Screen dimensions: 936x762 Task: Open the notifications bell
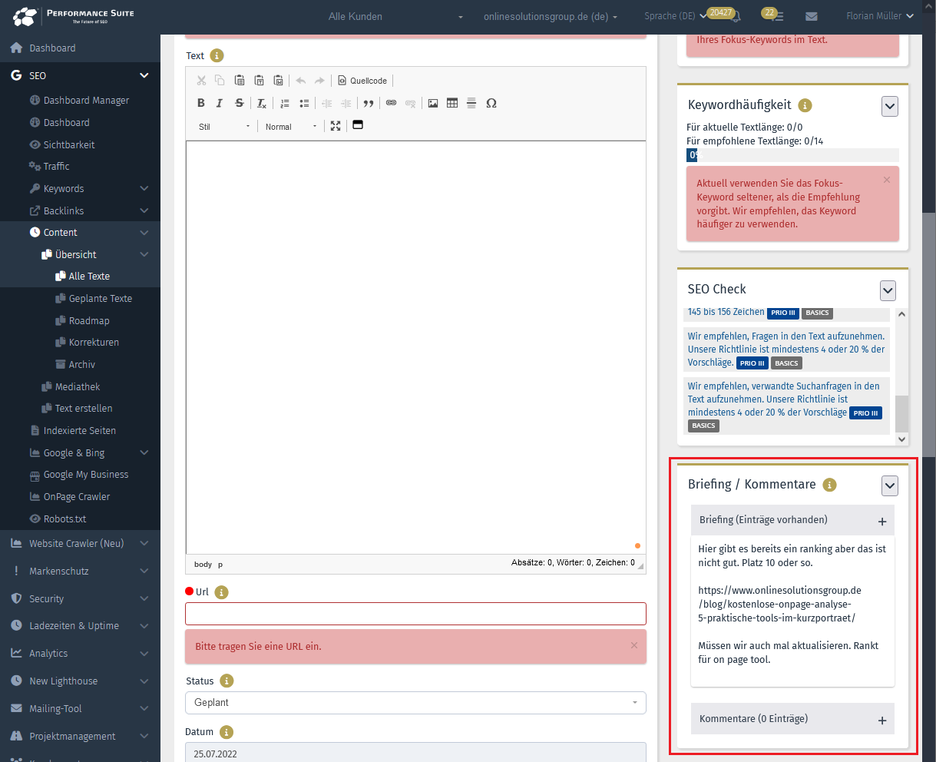736,16
